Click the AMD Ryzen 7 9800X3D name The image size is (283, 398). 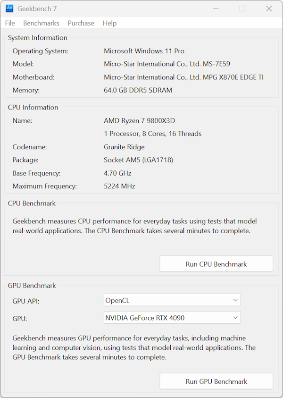pyautogui.click(x=139, y=120)
